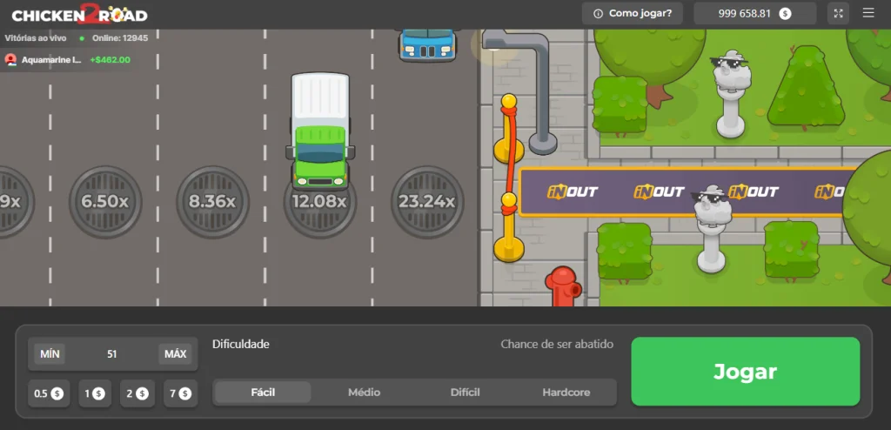Click the green online status dot
891x430 pixels.
point(82,38)
